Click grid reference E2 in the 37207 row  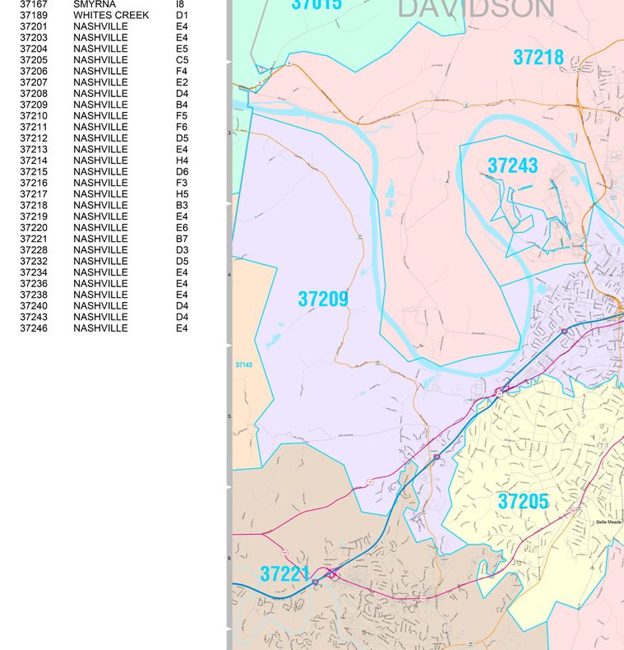coord(182,82)
